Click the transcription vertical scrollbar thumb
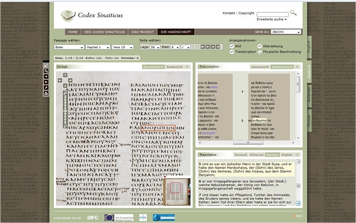 [x=298, y=84]
